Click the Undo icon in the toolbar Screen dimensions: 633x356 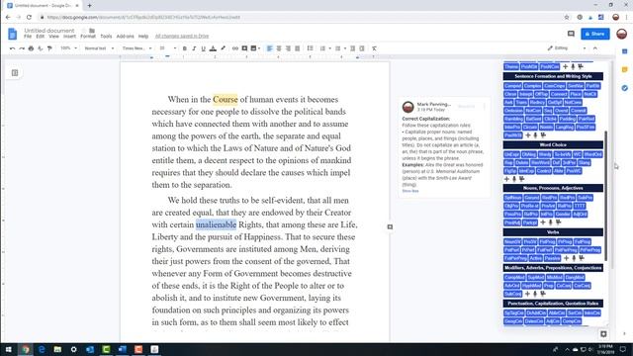coord(13,48)
